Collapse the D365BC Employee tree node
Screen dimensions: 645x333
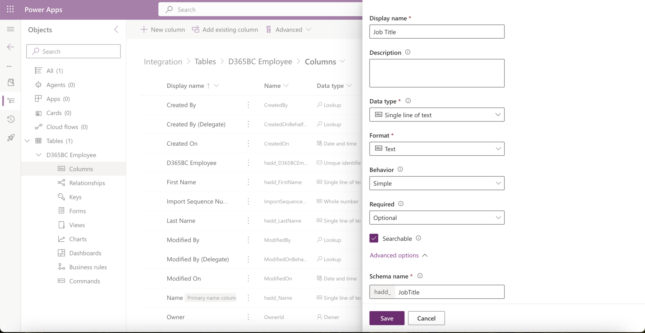point(39,155)
